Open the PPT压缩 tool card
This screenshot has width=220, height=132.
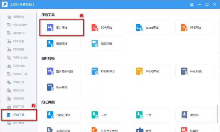click(195, 28)
